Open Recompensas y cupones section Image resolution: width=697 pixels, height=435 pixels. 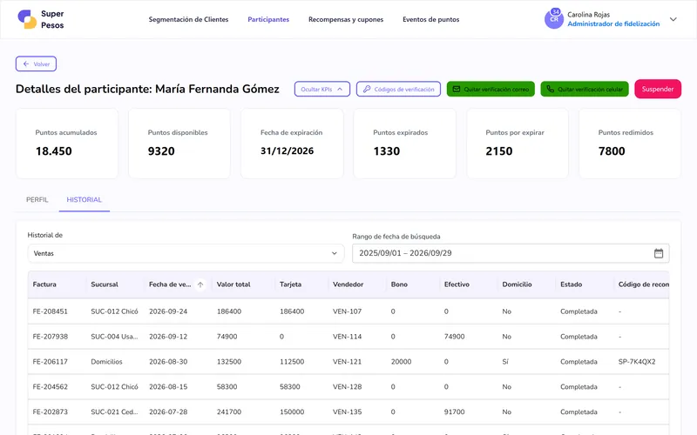[x=346, y=19]
